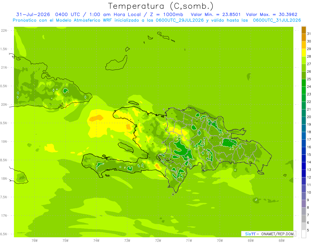The width and height of the screenshot is (316, 244).
Task: Click the purple legend swatch between 9 and 10
Action: [304, 196]
